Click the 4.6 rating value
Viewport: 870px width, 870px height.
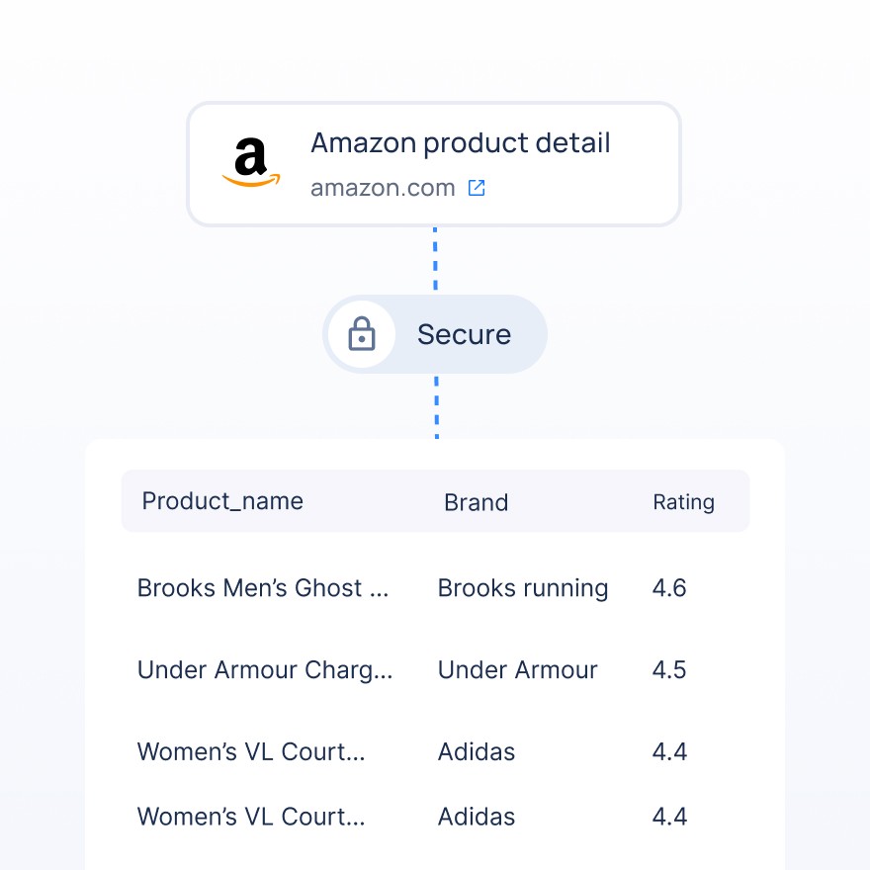669,588
